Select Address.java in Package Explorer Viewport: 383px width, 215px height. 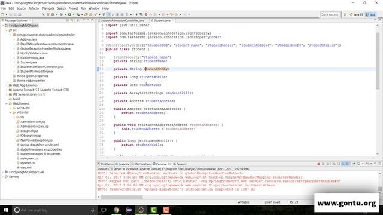point(26,39)
